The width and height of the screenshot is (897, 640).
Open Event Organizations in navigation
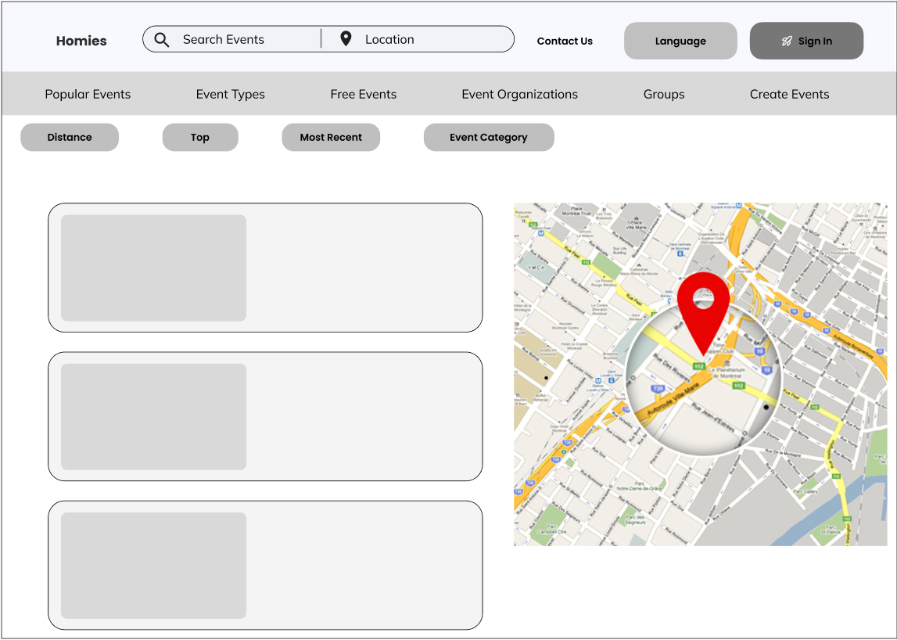pos(519,94)
